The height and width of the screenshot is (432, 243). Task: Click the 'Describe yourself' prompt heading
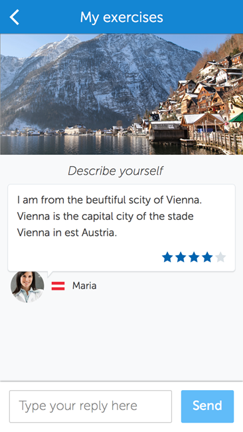116,171
